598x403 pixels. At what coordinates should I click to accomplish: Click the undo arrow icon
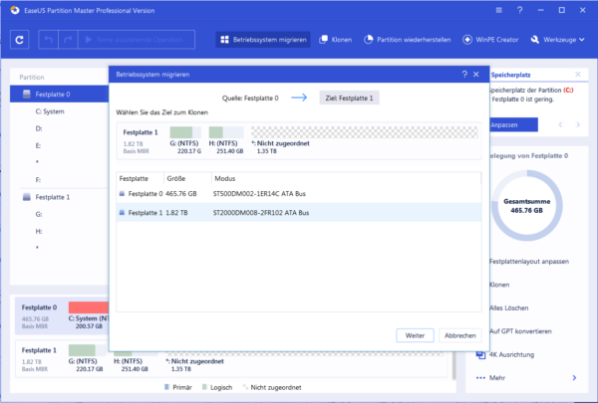click(49, 40)
